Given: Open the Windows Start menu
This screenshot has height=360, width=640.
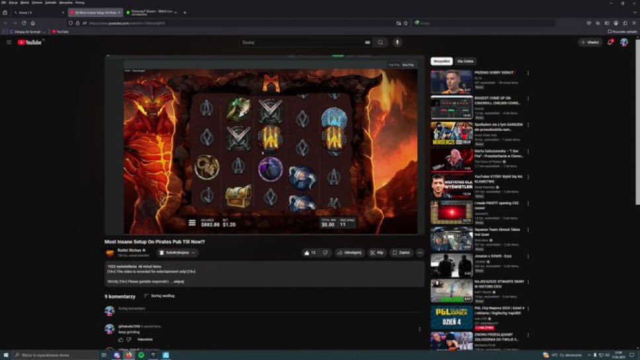Looking at the screenshot, I should click(6, 355).
